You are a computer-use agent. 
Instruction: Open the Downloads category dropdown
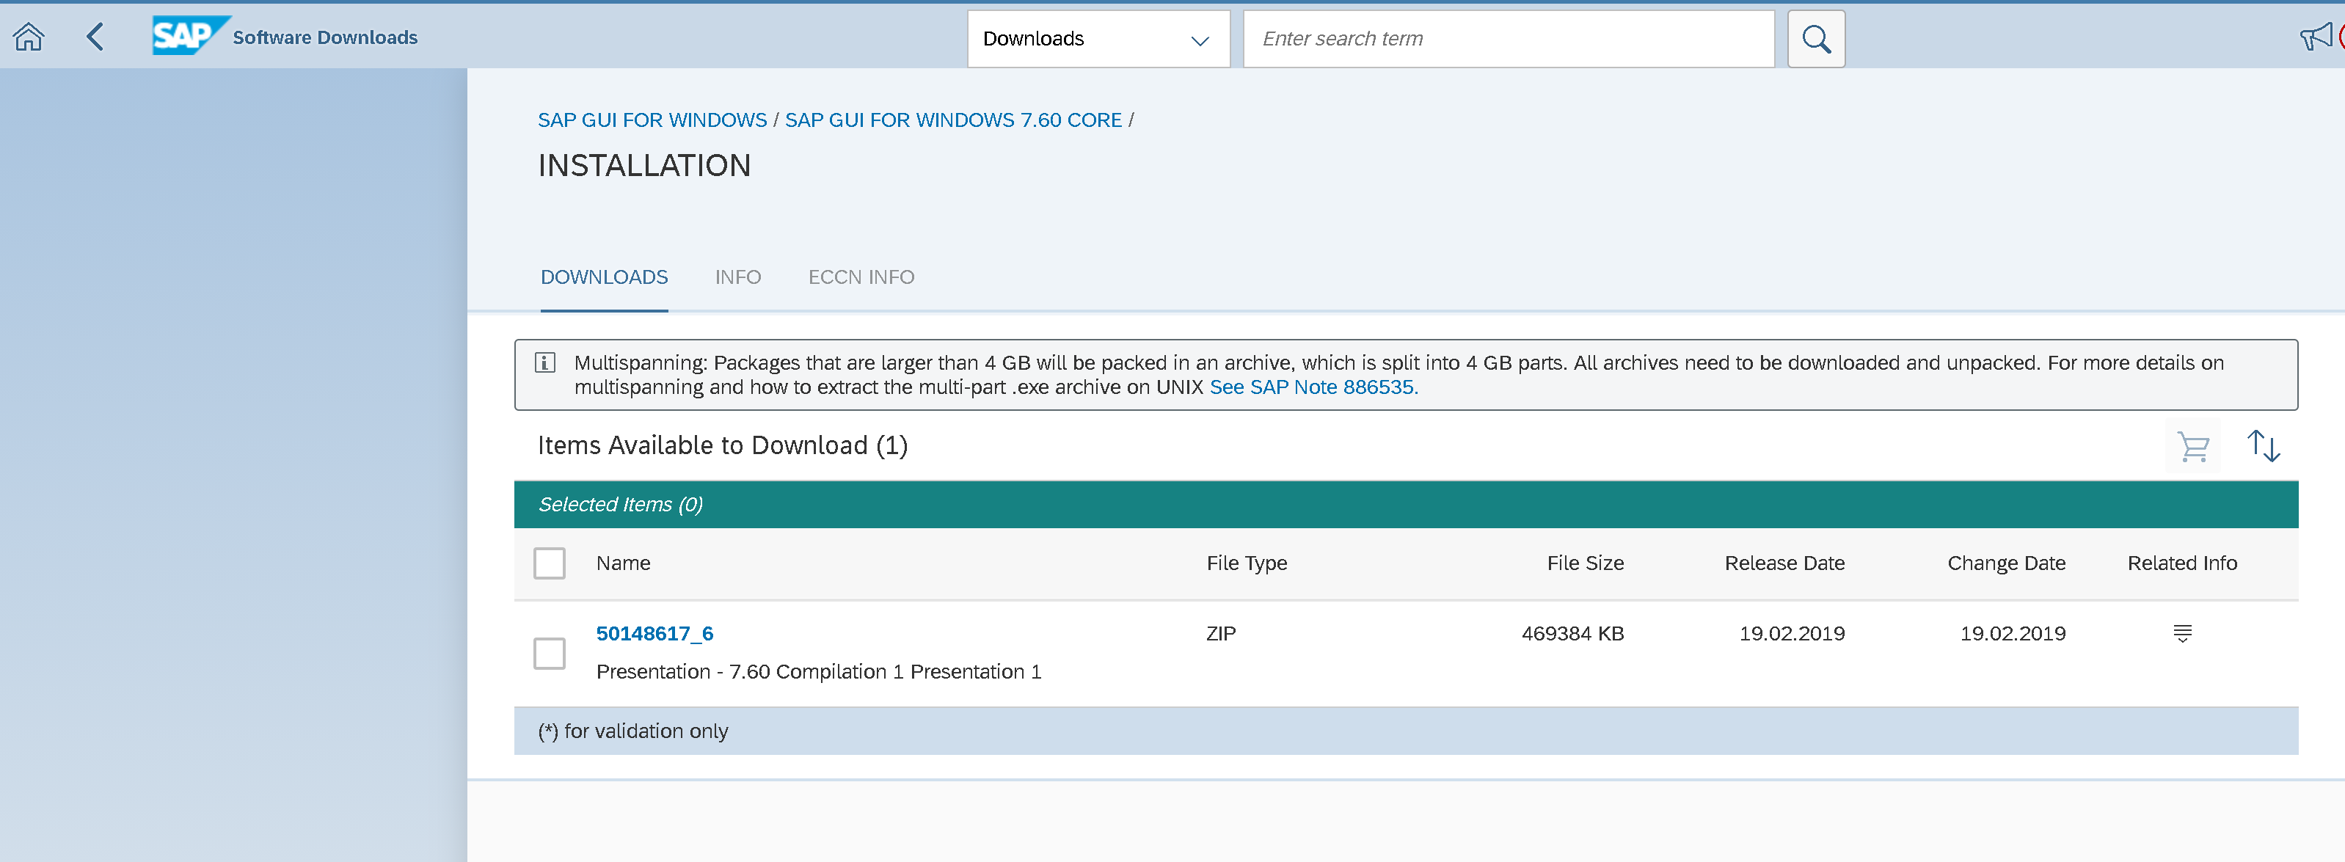(x=1098, y=39)
